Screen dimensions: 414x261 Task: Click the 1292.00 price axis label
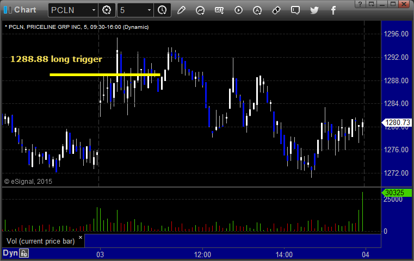[x=396, y=57]
